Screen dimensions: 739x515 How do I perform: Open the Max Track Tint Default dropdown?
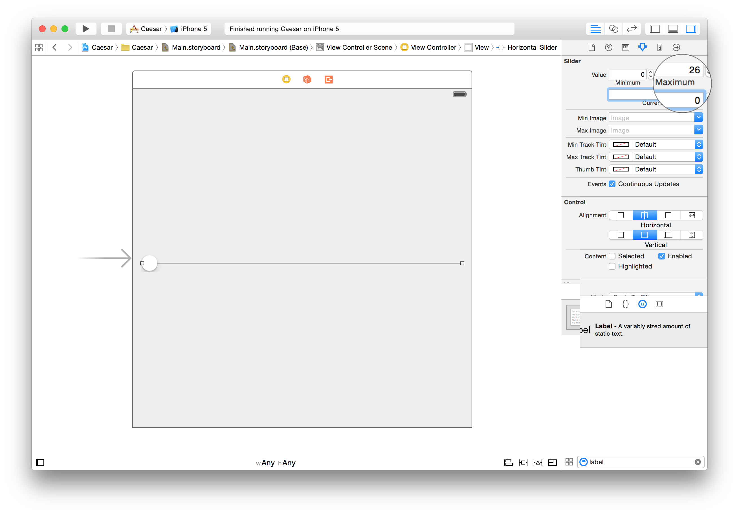point(668,157)
